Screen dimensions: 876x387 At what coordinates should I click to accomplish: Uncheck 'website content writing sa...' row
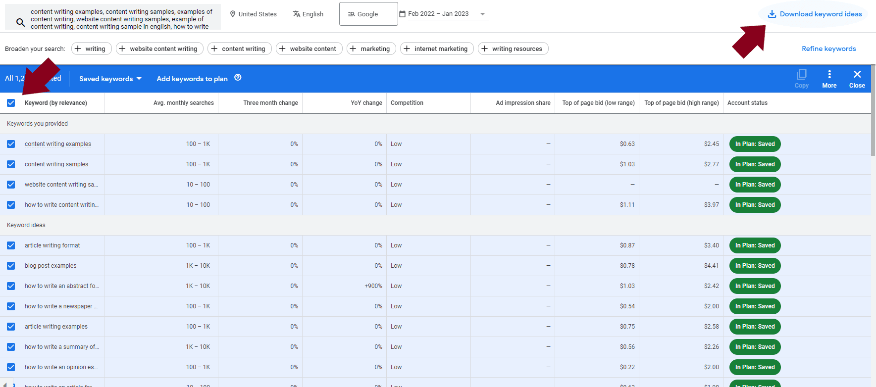[11, 185]
